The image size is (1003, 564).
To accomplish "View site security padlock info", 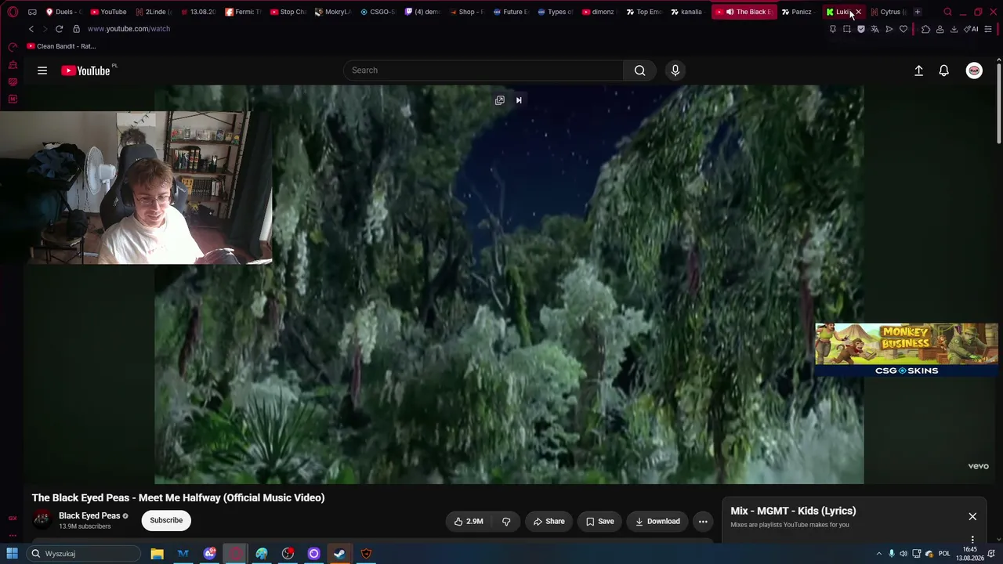I will [x=76, y=29].
